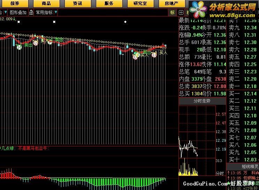
Task: Expand the dropdown arrow left of 图形叠加
Action: [x=6, y=12]
